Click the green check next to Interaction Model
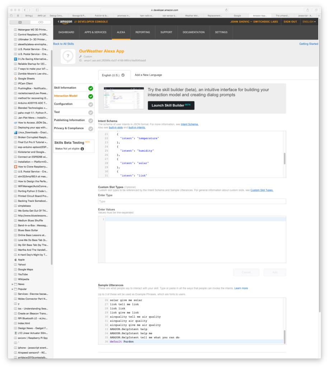Image resolution: width=329 pixels, height=368 pixels. [91, 96]
